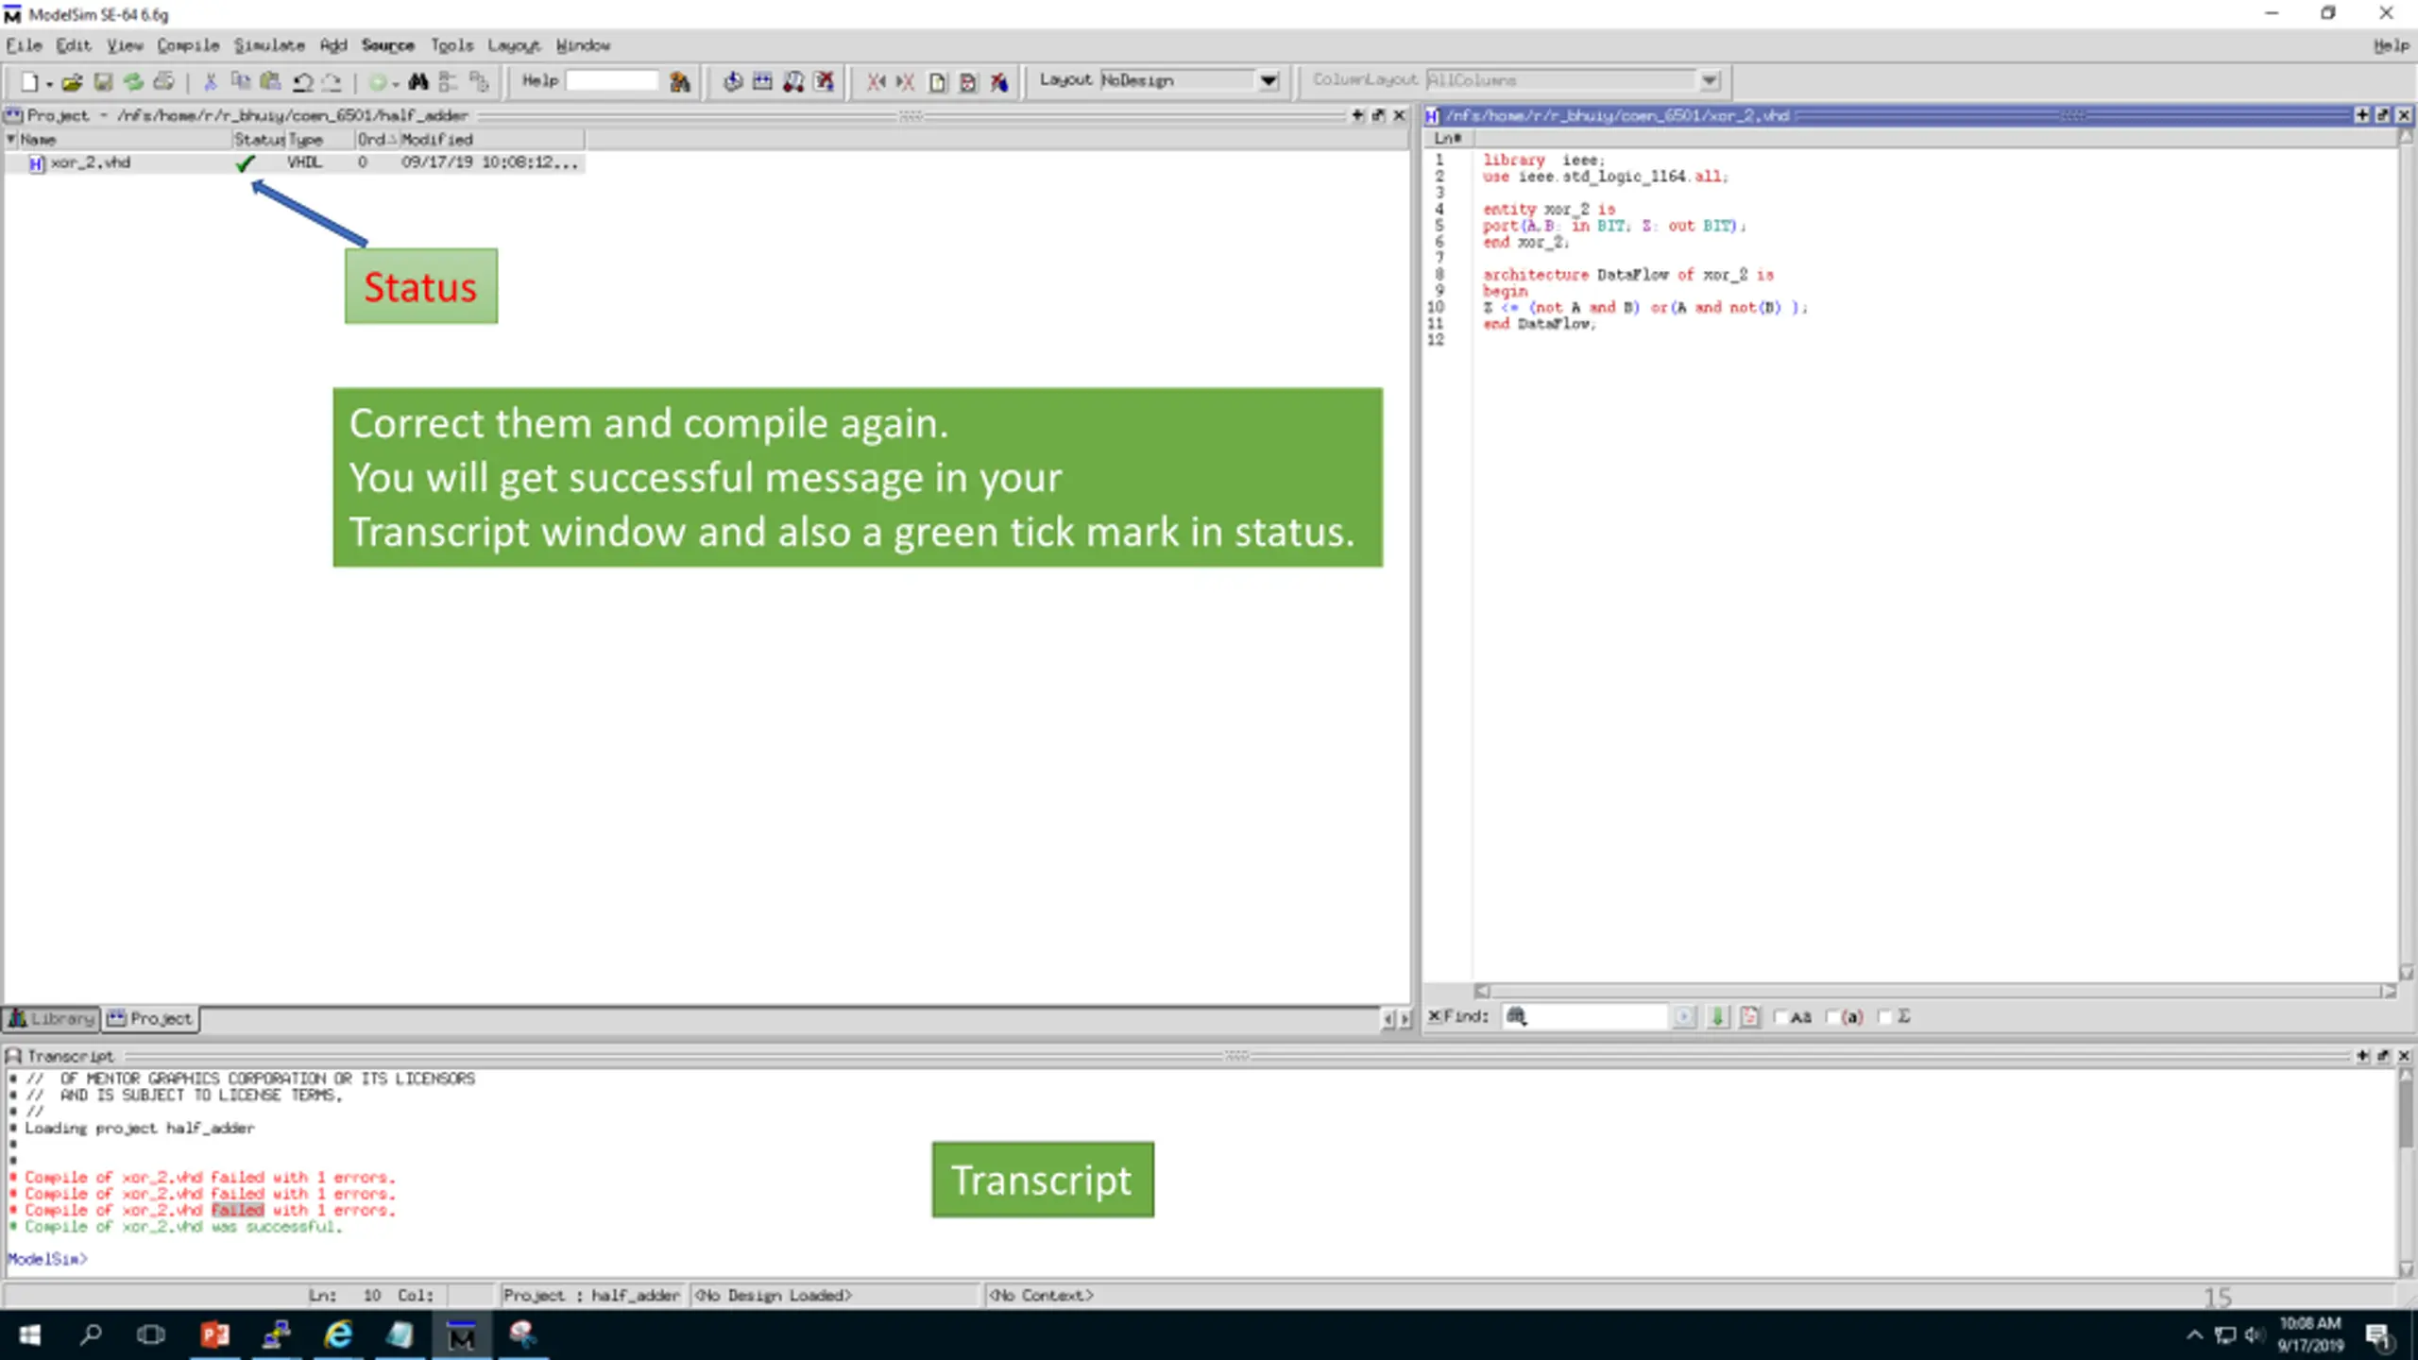This screenshot has width=2418, height=1360.
Task: Toggle the Match Case Aa checkbox
Action: tap(1780, 1017)
